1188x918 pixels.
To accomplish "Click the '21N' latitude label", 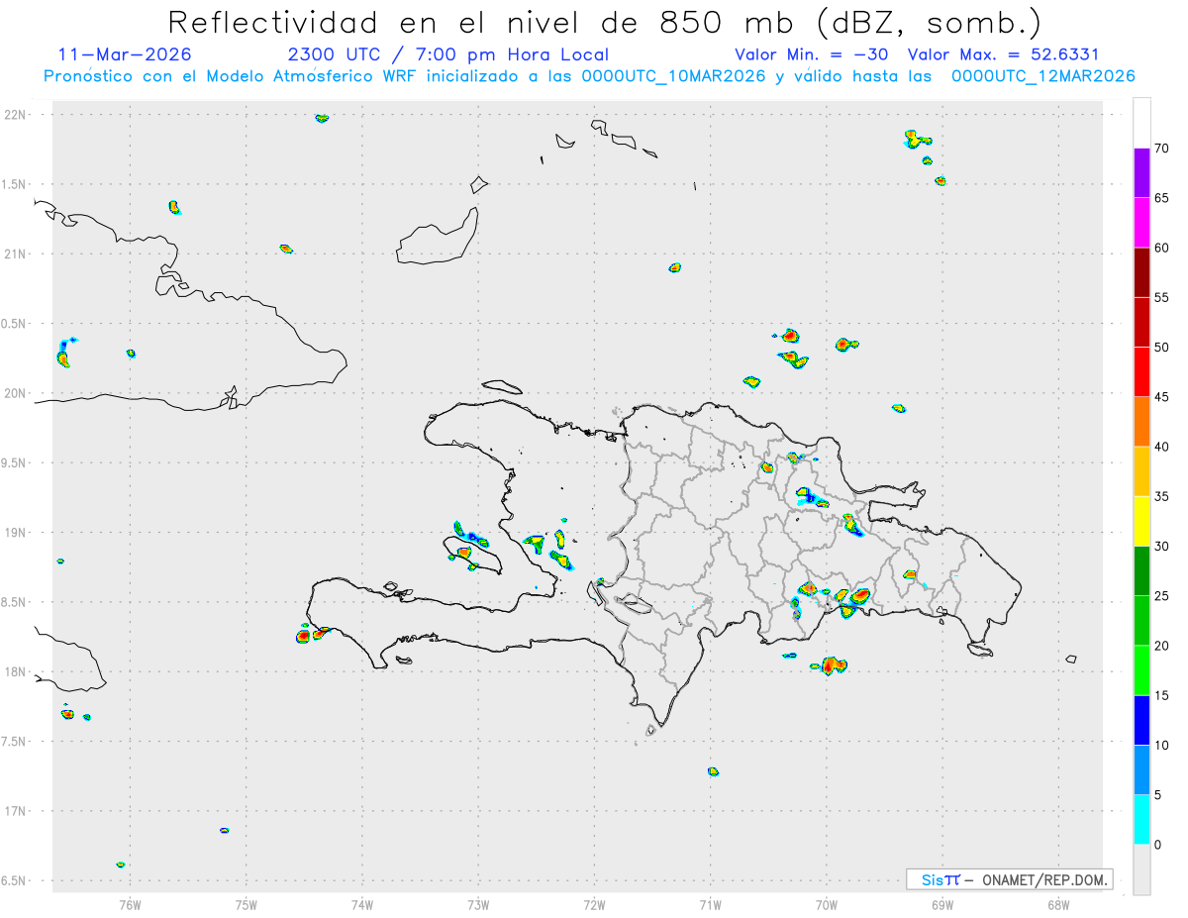I will pyautogui.click(x=17, y=254).
